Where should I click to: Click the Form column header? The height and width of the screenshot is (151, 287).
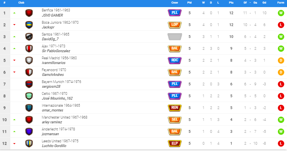(281, 2)
